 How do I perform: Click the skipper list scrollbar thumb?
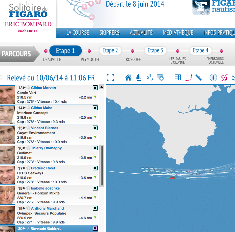point(102,166)
